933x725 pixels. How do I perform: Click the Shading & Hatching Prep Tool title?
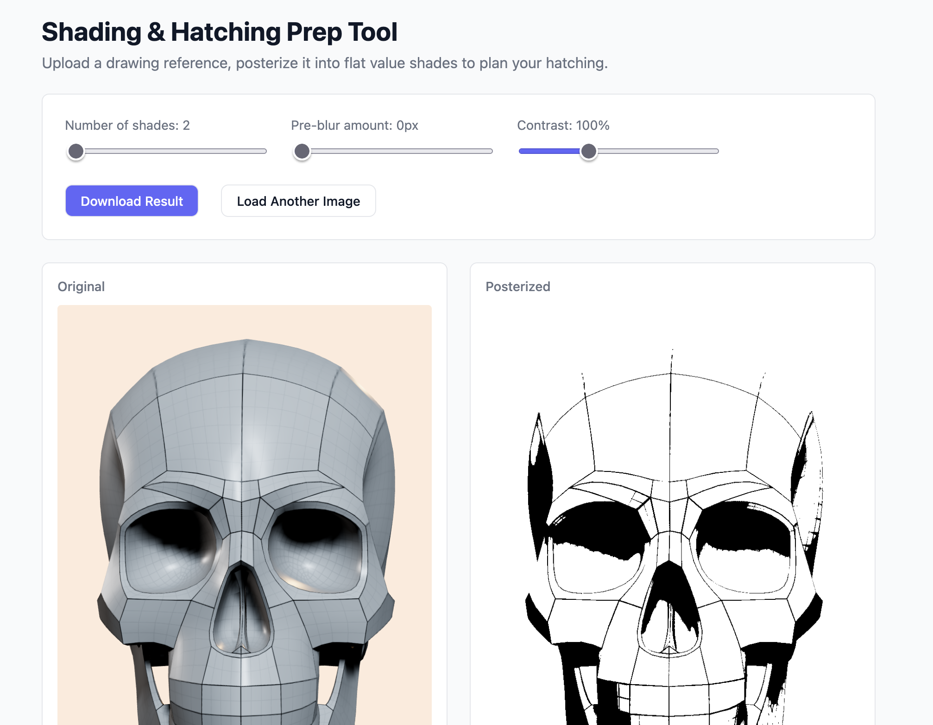pos(220,32)
